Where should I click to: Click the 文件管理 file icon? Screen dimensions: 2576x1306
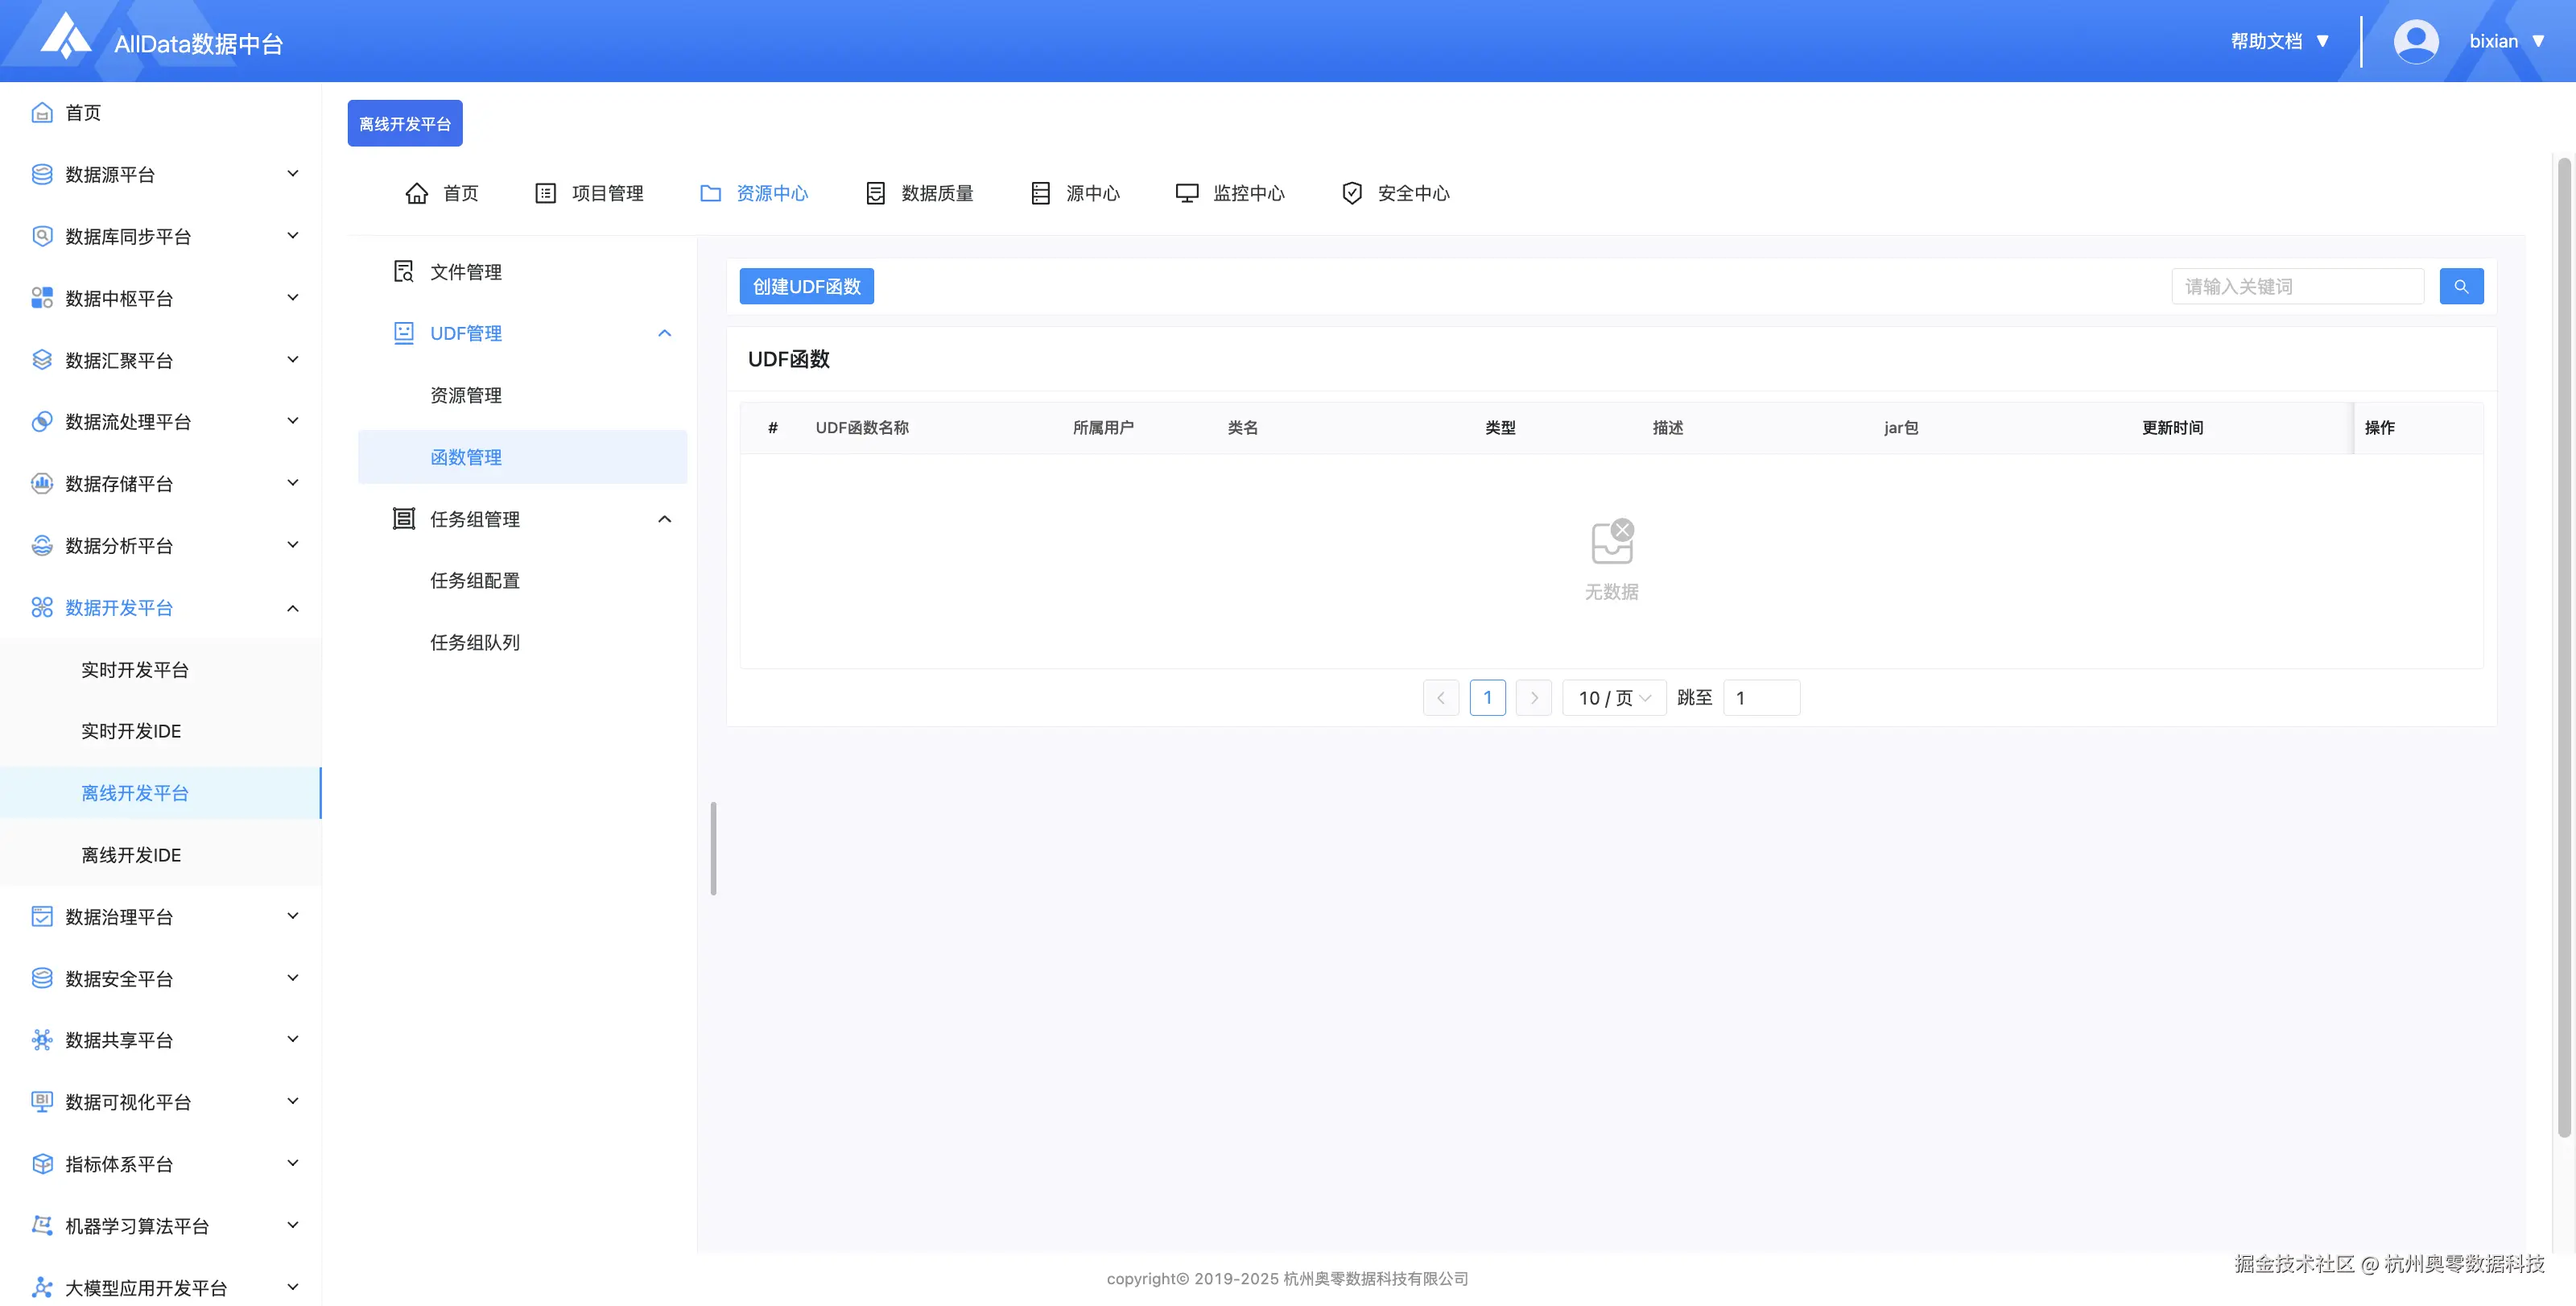404,272
